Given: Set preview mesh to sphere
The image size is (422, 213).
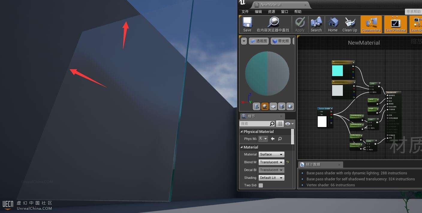Looking at the screenshot, I should [265, 106].
